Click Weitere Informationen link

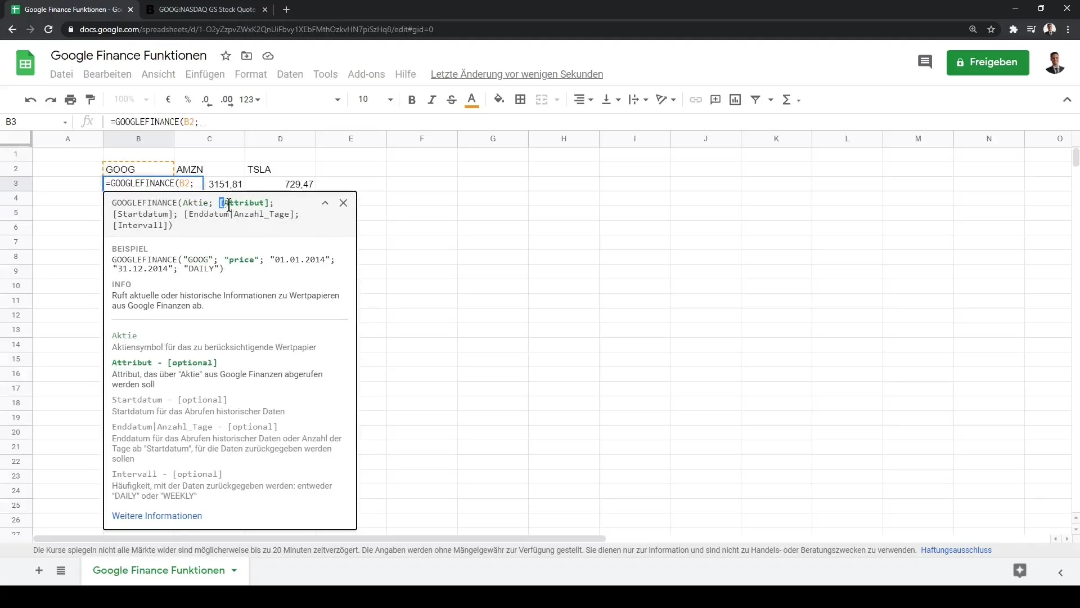coord(157,516)
